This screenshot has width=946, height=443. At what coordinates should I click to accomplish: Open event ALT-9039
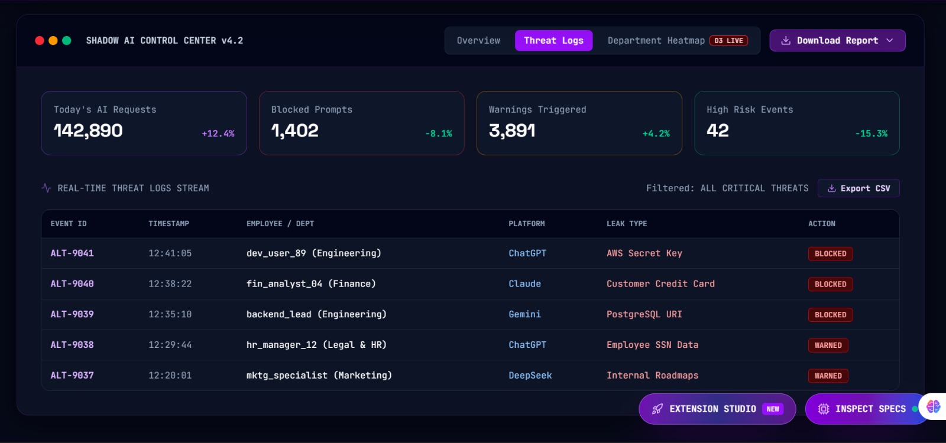(x=72, y=314)
